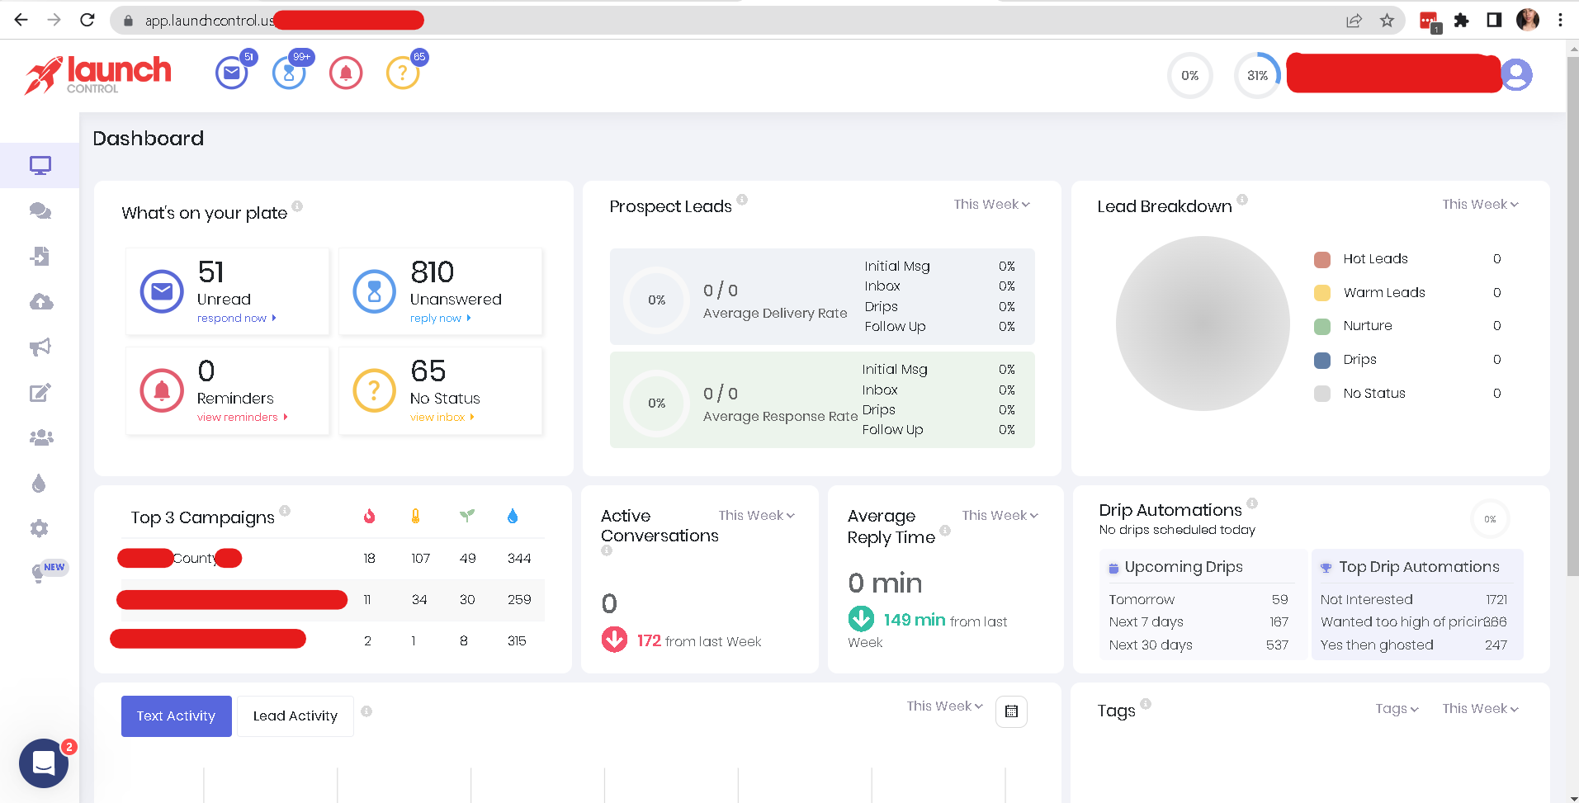
Task: Expand Average Reply Time This Week dropdown
Action: coord(1000,516)
